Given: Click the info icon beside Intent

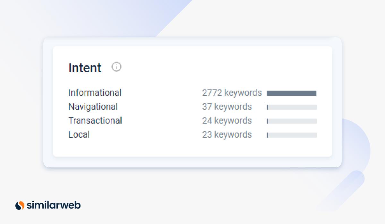Looking at the screenshot, I should click(116, 67).
